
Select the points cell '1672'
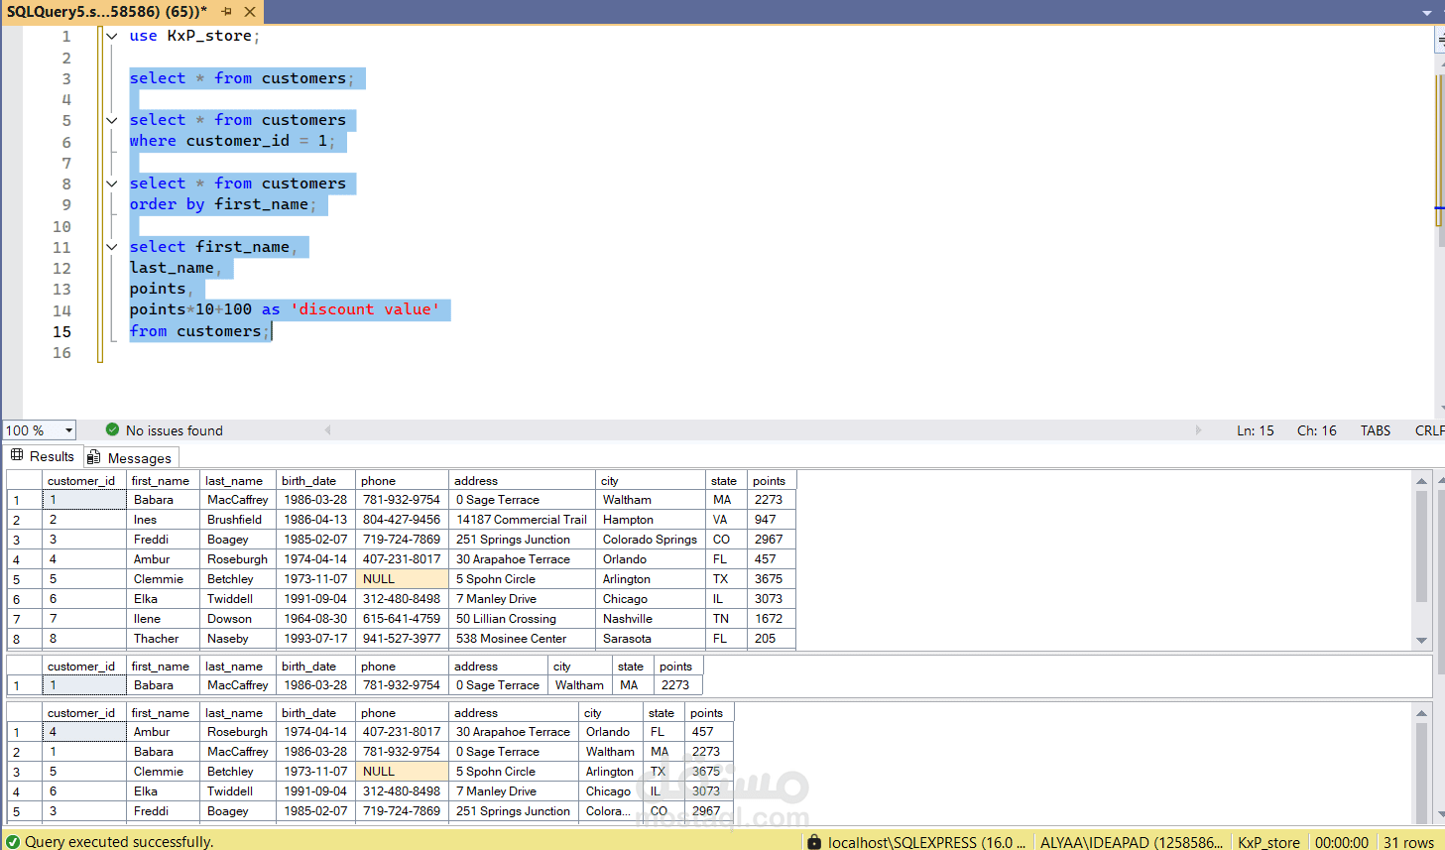click(x=772, y=619)
